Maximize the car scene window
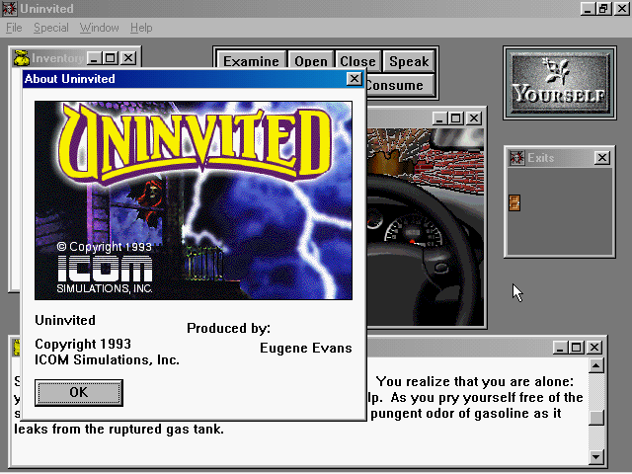Screen dimensions: 632x474 pos(456,118)
